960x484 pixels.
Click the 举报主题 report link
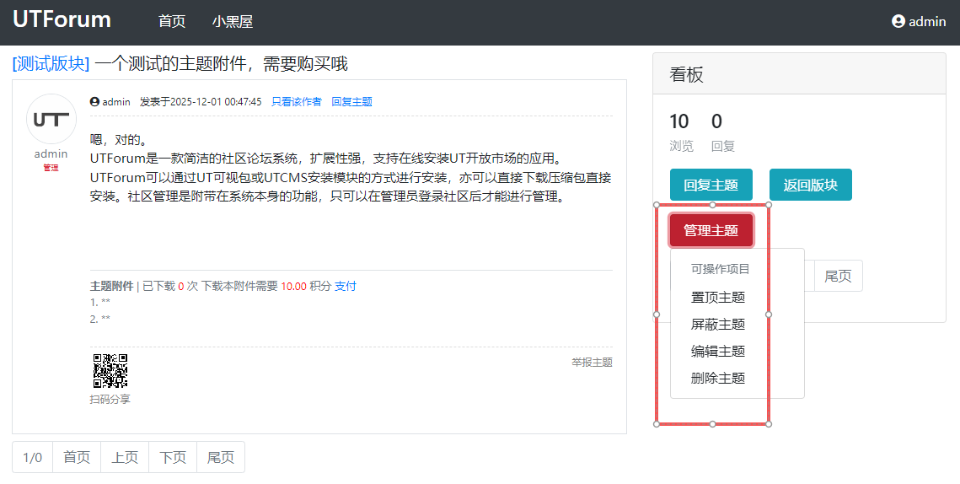click(x=592, y=363)
